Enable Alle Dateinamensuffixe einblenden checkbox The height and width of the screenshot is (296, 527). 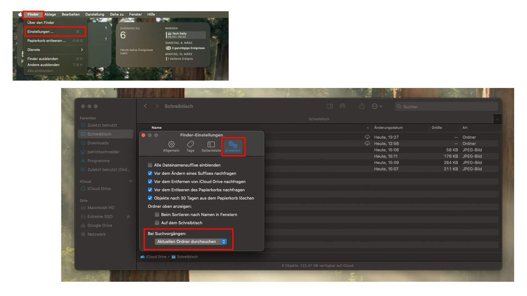150,165
